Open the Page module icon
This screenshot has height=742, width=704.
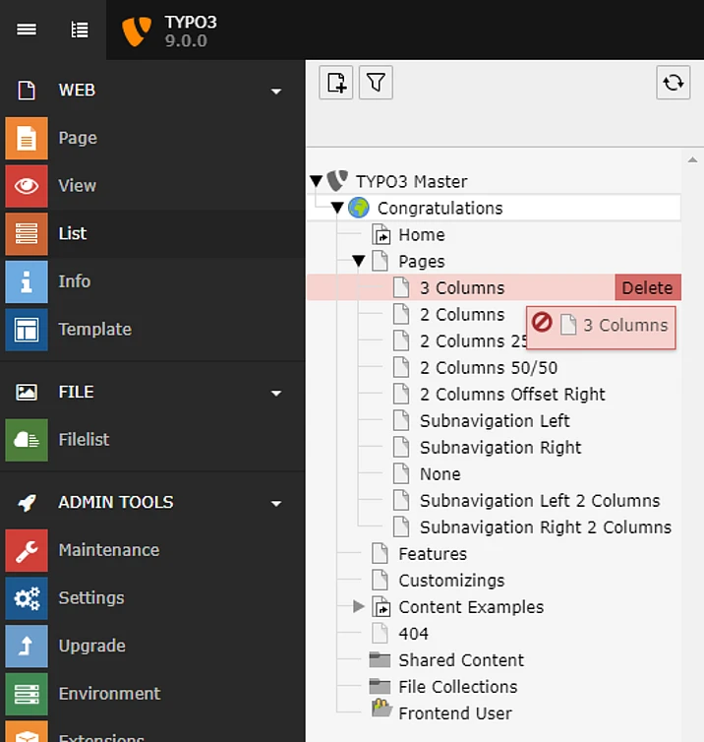[x=27, y=138]
